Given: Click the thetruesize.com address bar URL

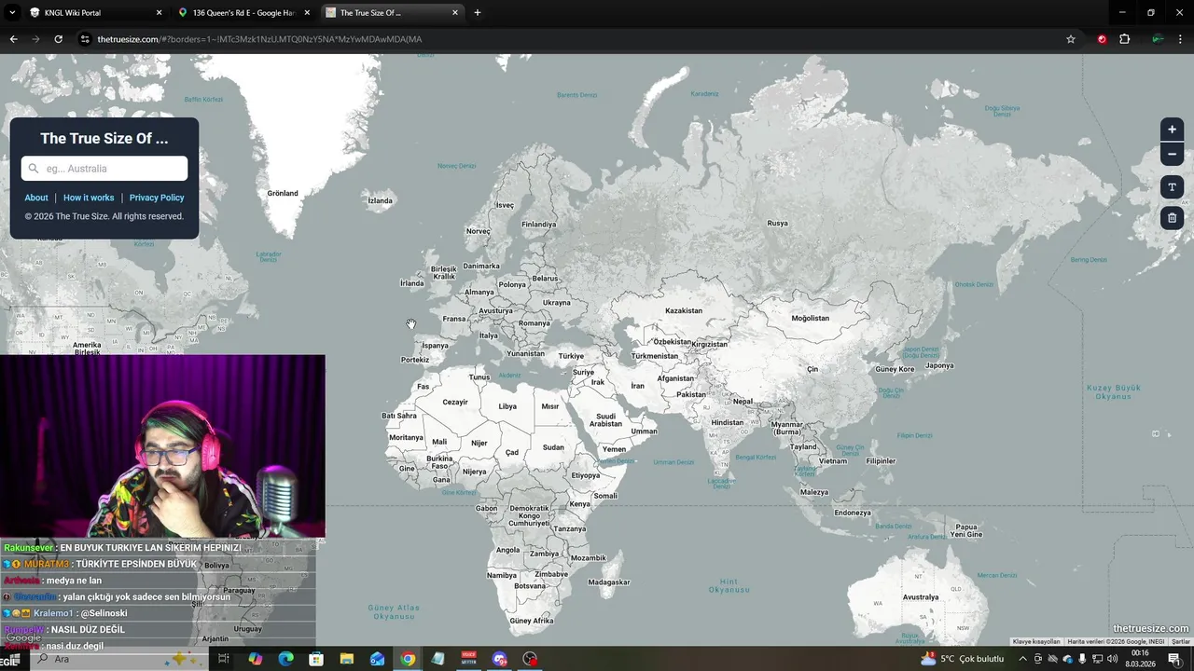Looking at the screenshot, I should tap(259, 39).
